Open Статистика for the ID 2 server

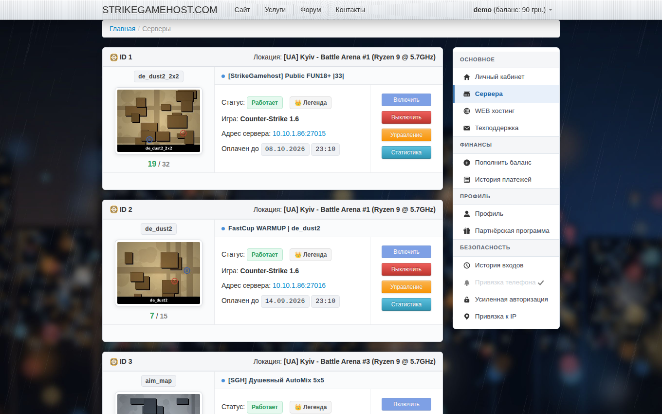(x=406, y=304)
